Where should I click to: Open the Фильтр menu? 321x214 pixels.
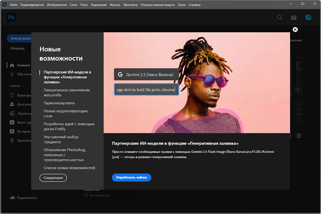[115, 5]
